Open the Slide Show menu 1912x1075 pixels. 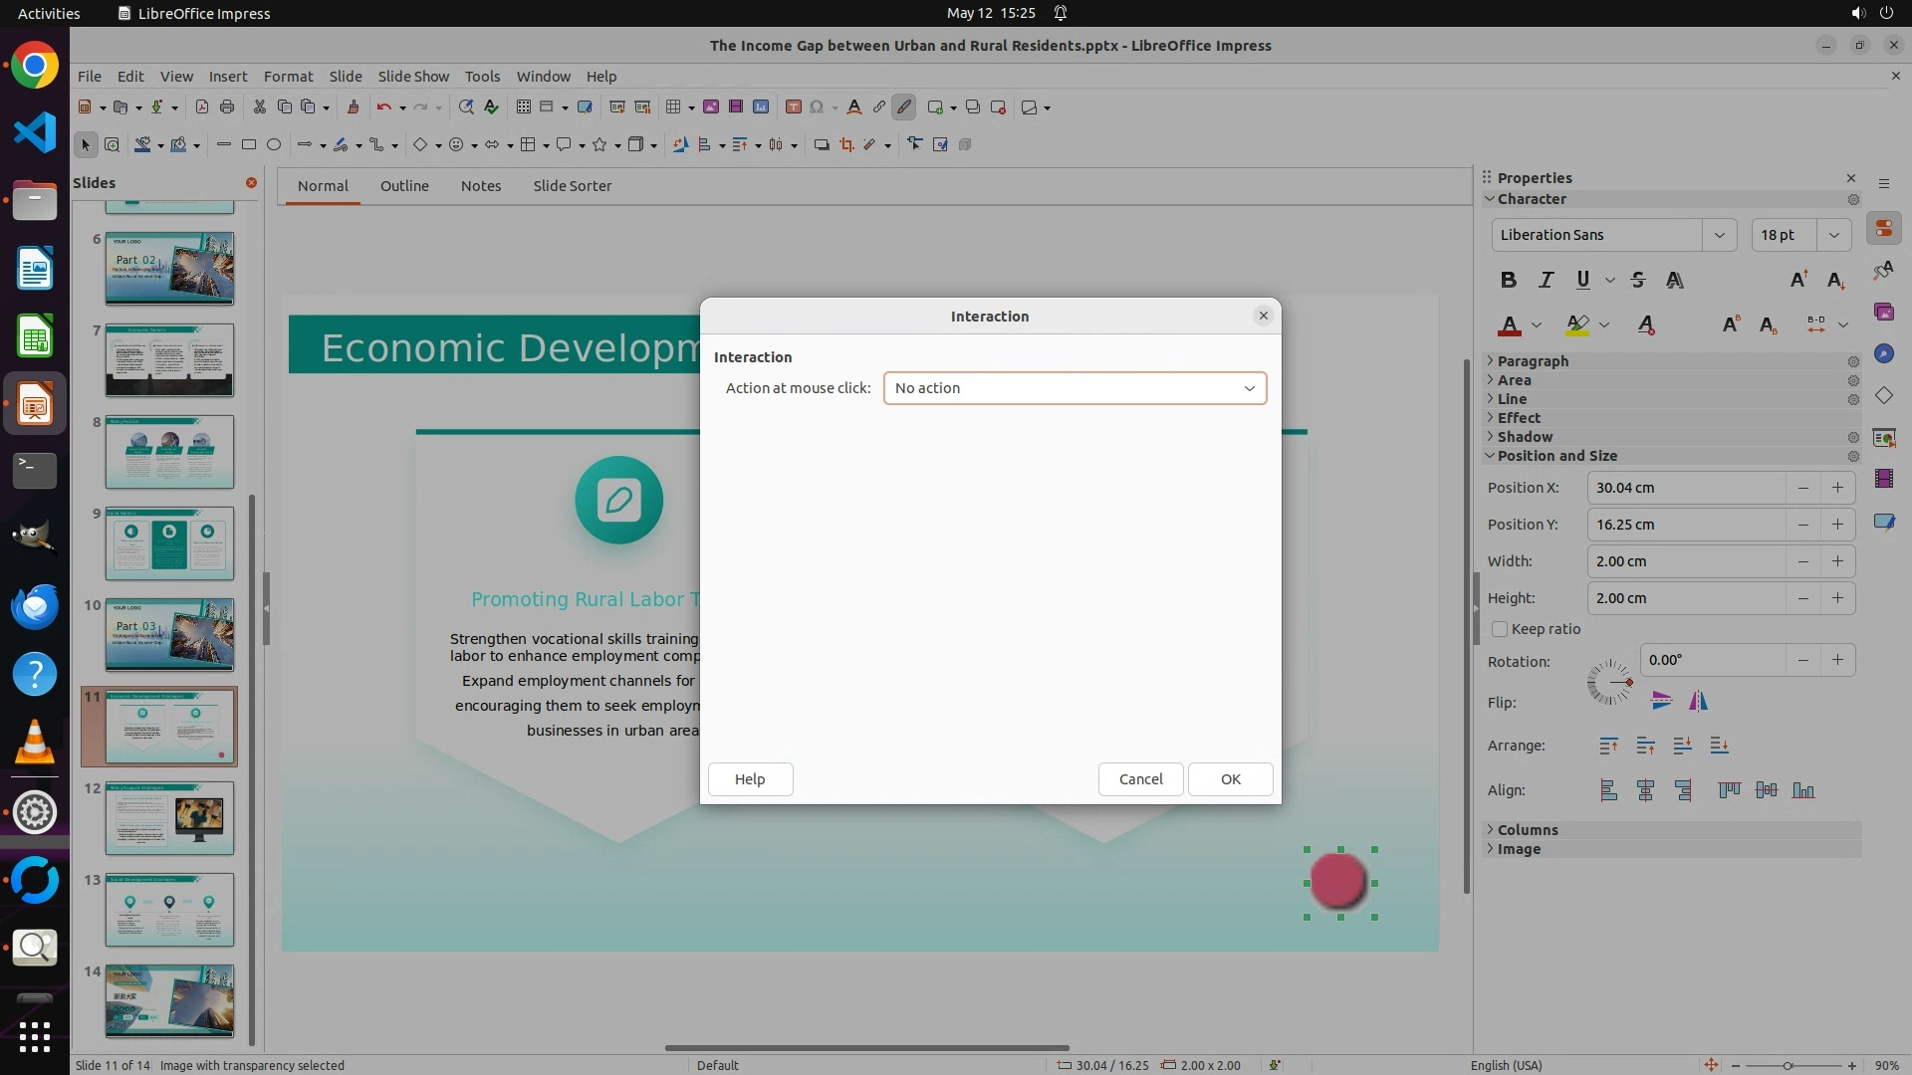click(413, 76)
